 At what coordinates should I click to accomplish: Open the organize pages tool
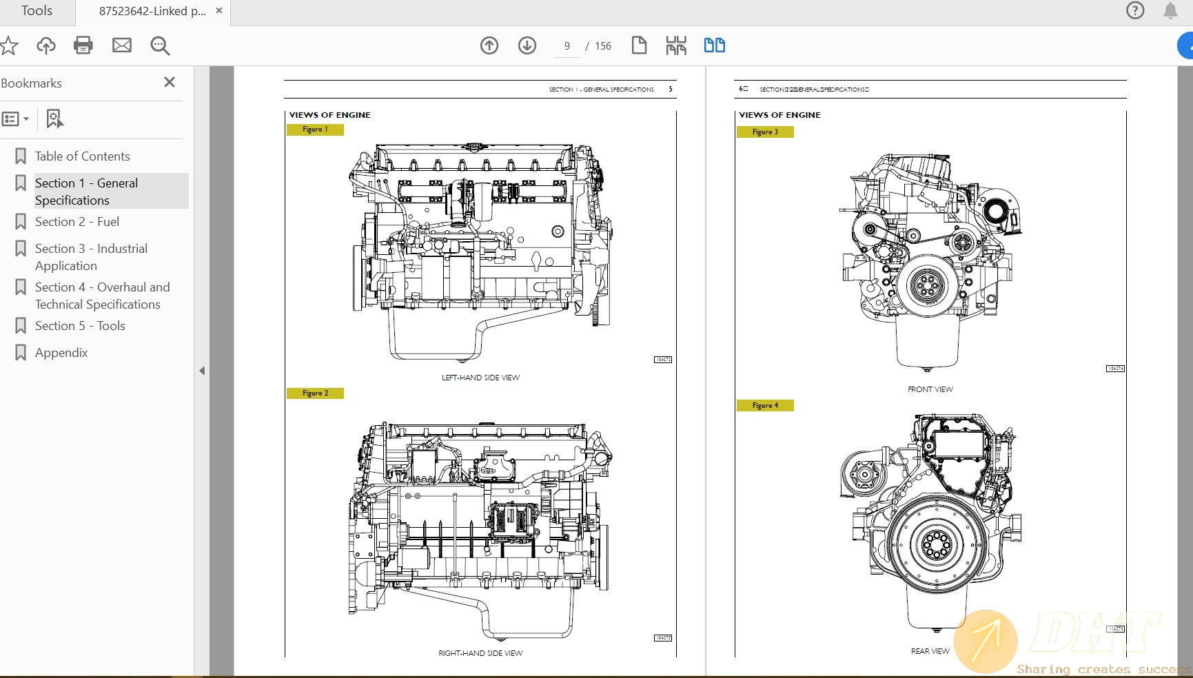[676, 45]
